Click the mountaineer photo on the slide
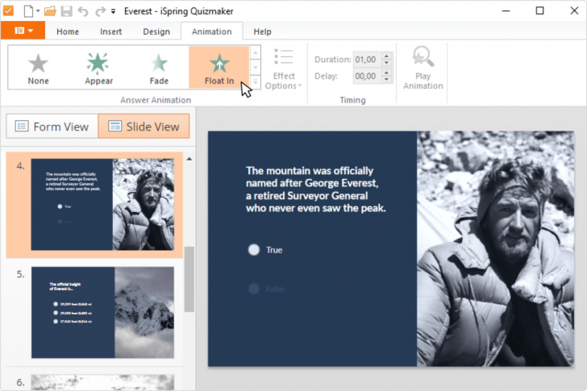 pos(495,248)
